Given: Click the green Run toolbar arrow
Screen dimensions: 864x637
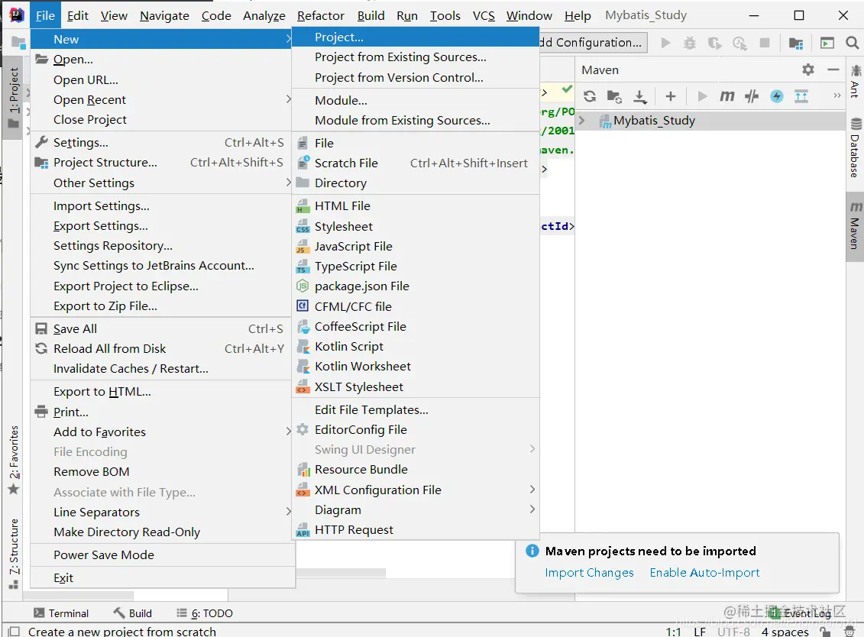Looking at the screenshot, I should (x=665, y=43).
